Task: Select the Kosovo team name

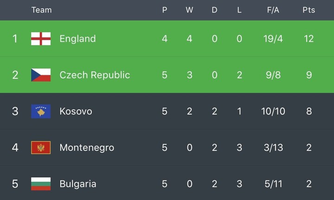Action: (76, 111)
